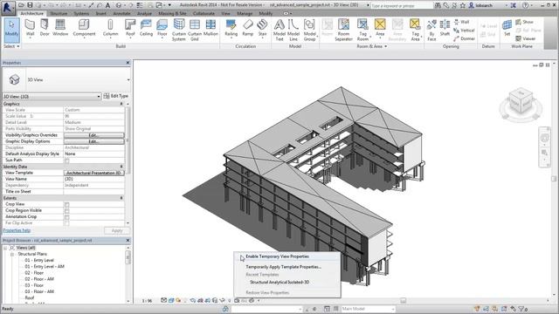Select the Shaft opening tool
The image size is (559, 314).
(445, 28)
